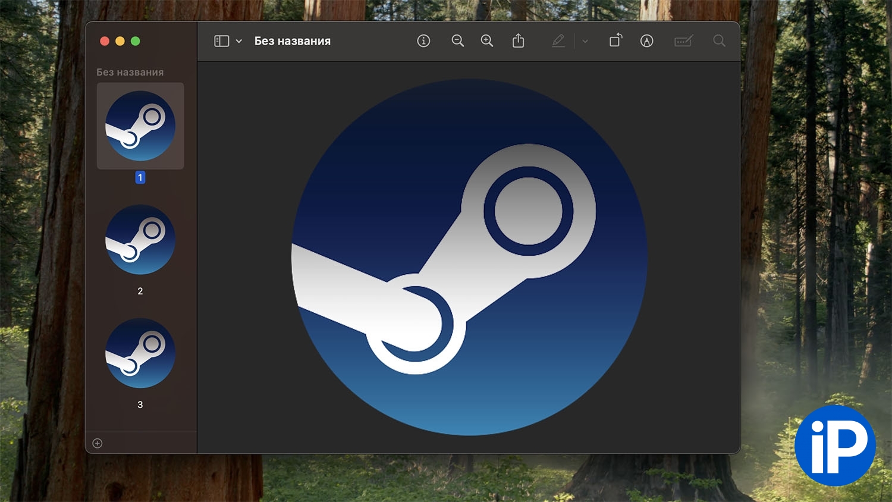The image size is (892, 502).
Task: Maximize the Preview window with green button
Action: click(x=136, y=41)
